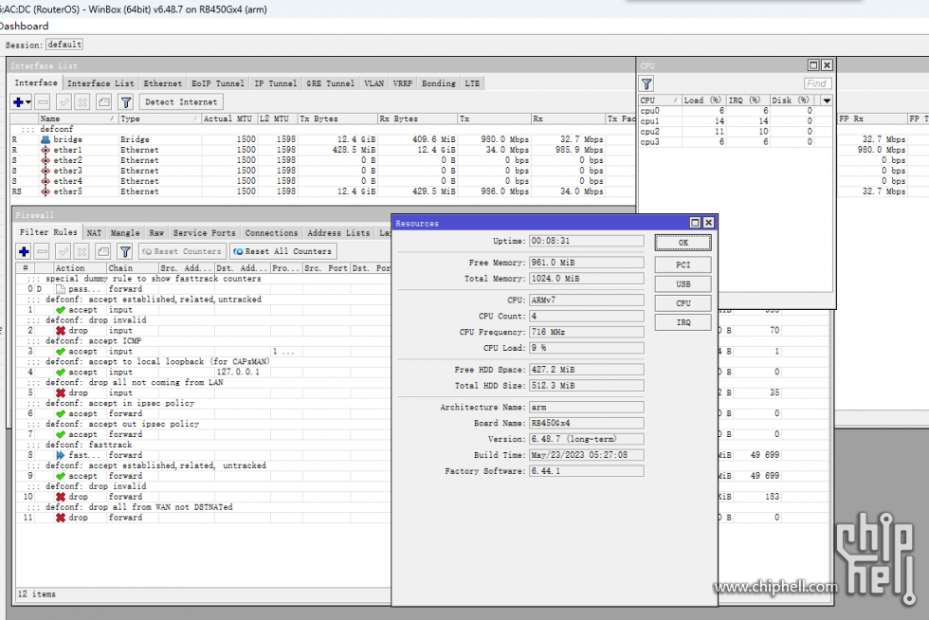Click the PCI button in Resources
The width and height of the screenshot is (929, 620).
click(683, 264)
